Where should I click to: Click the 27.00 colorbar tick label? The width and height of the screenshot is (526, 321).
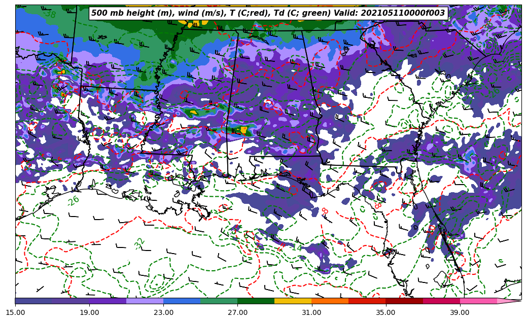pos(237,312)
